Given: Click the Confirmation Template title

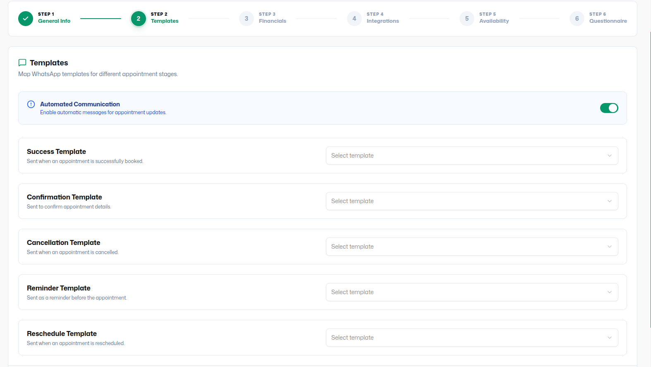Looking at the screenshot, I should click(64, 197).
